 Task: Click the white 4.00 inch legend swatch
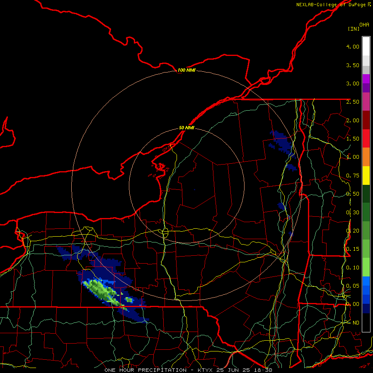point(366,46)
